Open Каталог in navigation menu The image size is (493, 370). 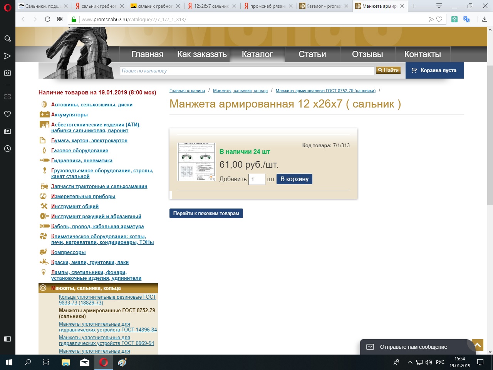point(257,54)
